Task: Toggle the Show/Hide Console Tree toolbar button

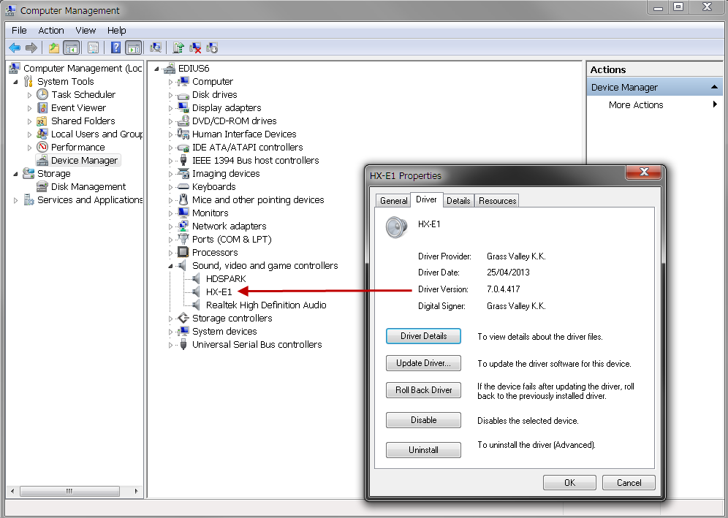Action: click(71, 48)
